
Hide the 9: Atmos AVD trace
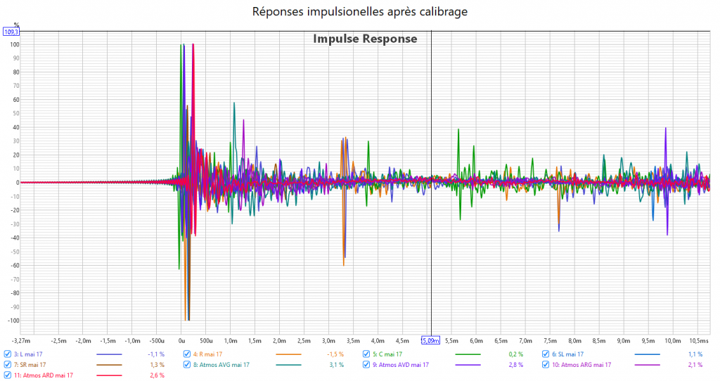366,365
